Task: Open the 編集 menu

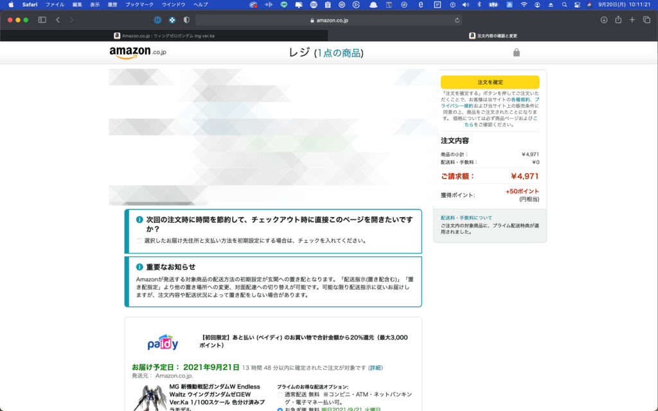Action: click(77, 4)
